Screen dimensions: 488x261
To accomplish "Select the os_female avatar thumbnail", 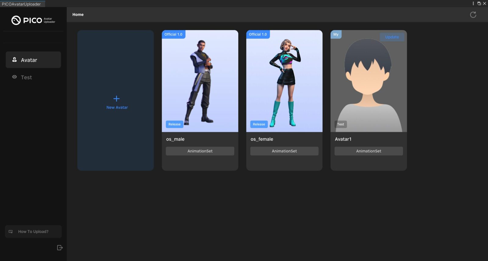I will [x=284, y=81].
